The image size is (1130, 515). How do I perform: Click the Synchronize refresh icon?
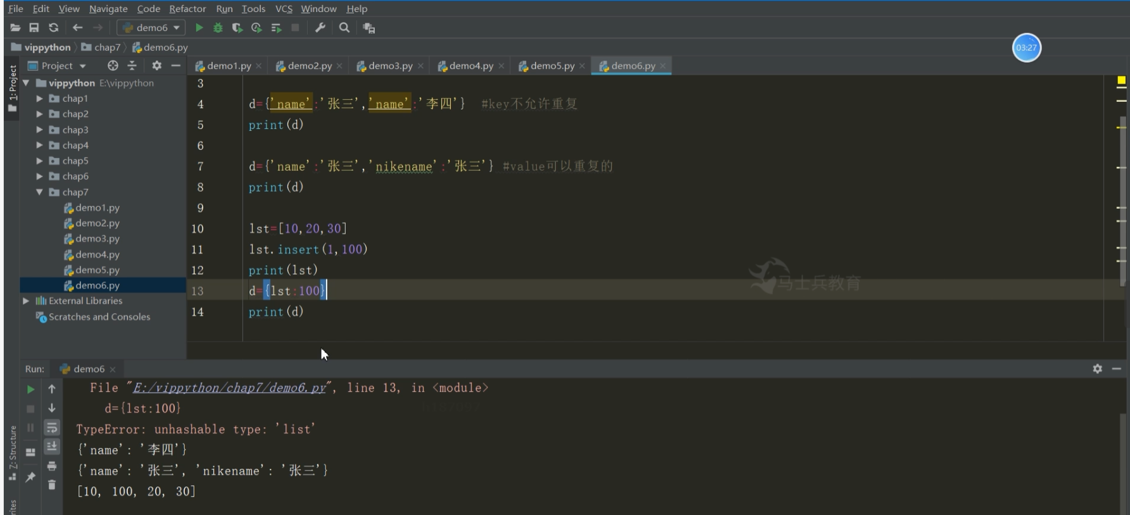[54, 28]
